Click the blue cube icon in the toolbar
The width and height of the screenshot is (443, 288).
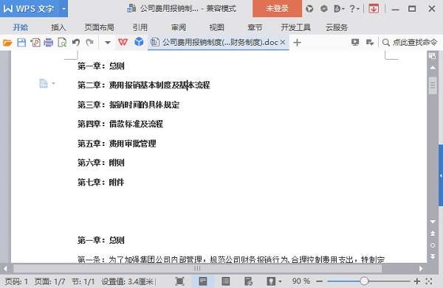coord(139,42)
